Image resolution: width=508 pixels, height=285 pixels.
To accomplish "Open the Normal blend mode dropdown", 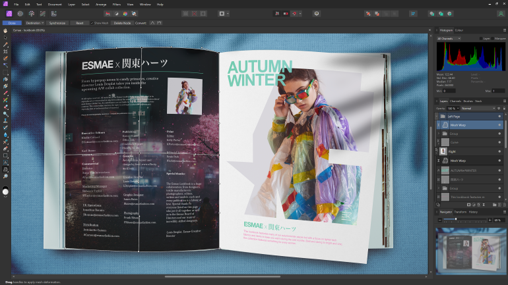I will [x=478, y=108].
